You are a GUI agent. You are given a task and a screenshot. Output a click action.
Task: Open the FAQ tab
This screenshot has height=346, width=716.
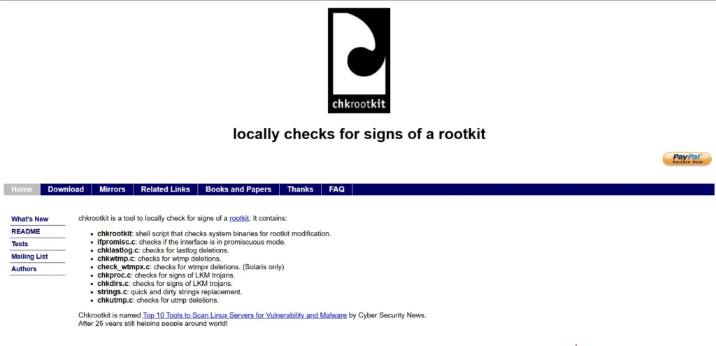tap(336, 189)
